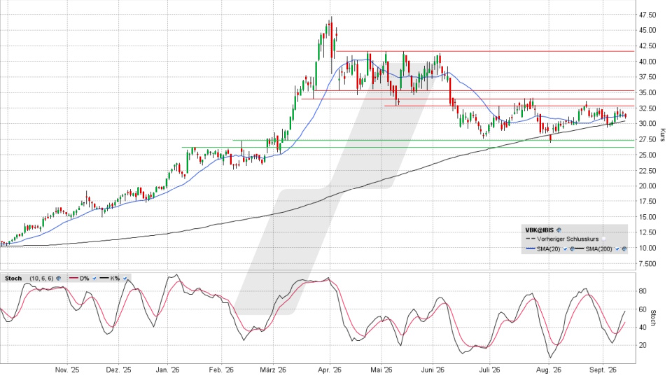Toggle the SMA(20) visibility checkbox
Screen dimensions: 672x378
point(566,248)
